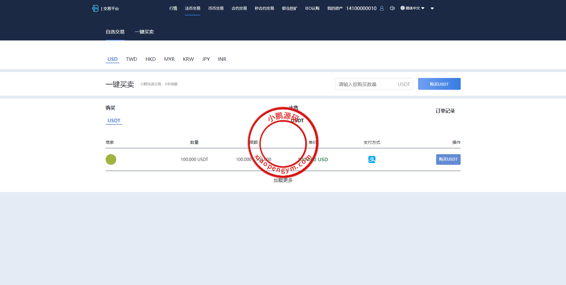566x285 pixels.
Task: Select the TWD currency tab
Action: coord(131,59)
